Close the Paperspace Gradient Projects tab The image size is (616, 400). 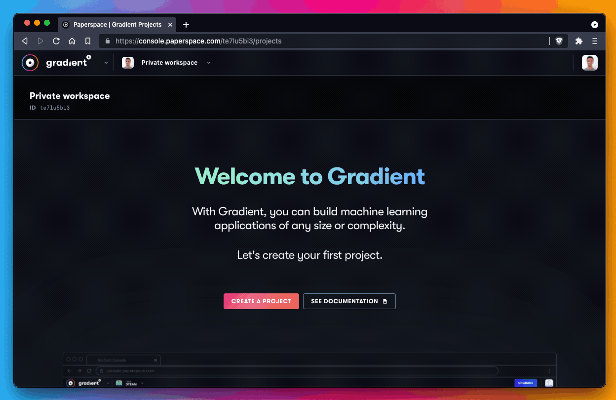[x=170, y=25]
